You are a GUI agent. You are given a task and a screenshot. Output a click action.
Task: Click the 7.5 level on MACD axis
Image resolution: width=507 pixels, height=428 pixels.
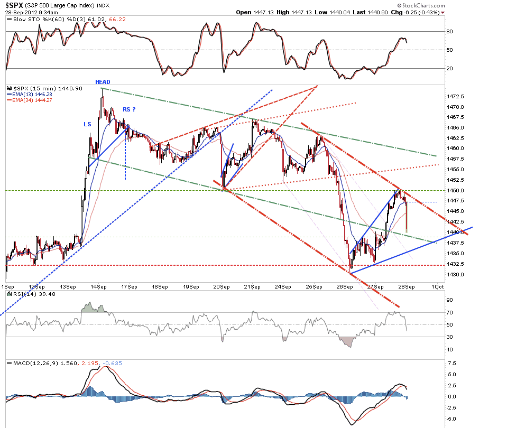click(x=452, y=364)
